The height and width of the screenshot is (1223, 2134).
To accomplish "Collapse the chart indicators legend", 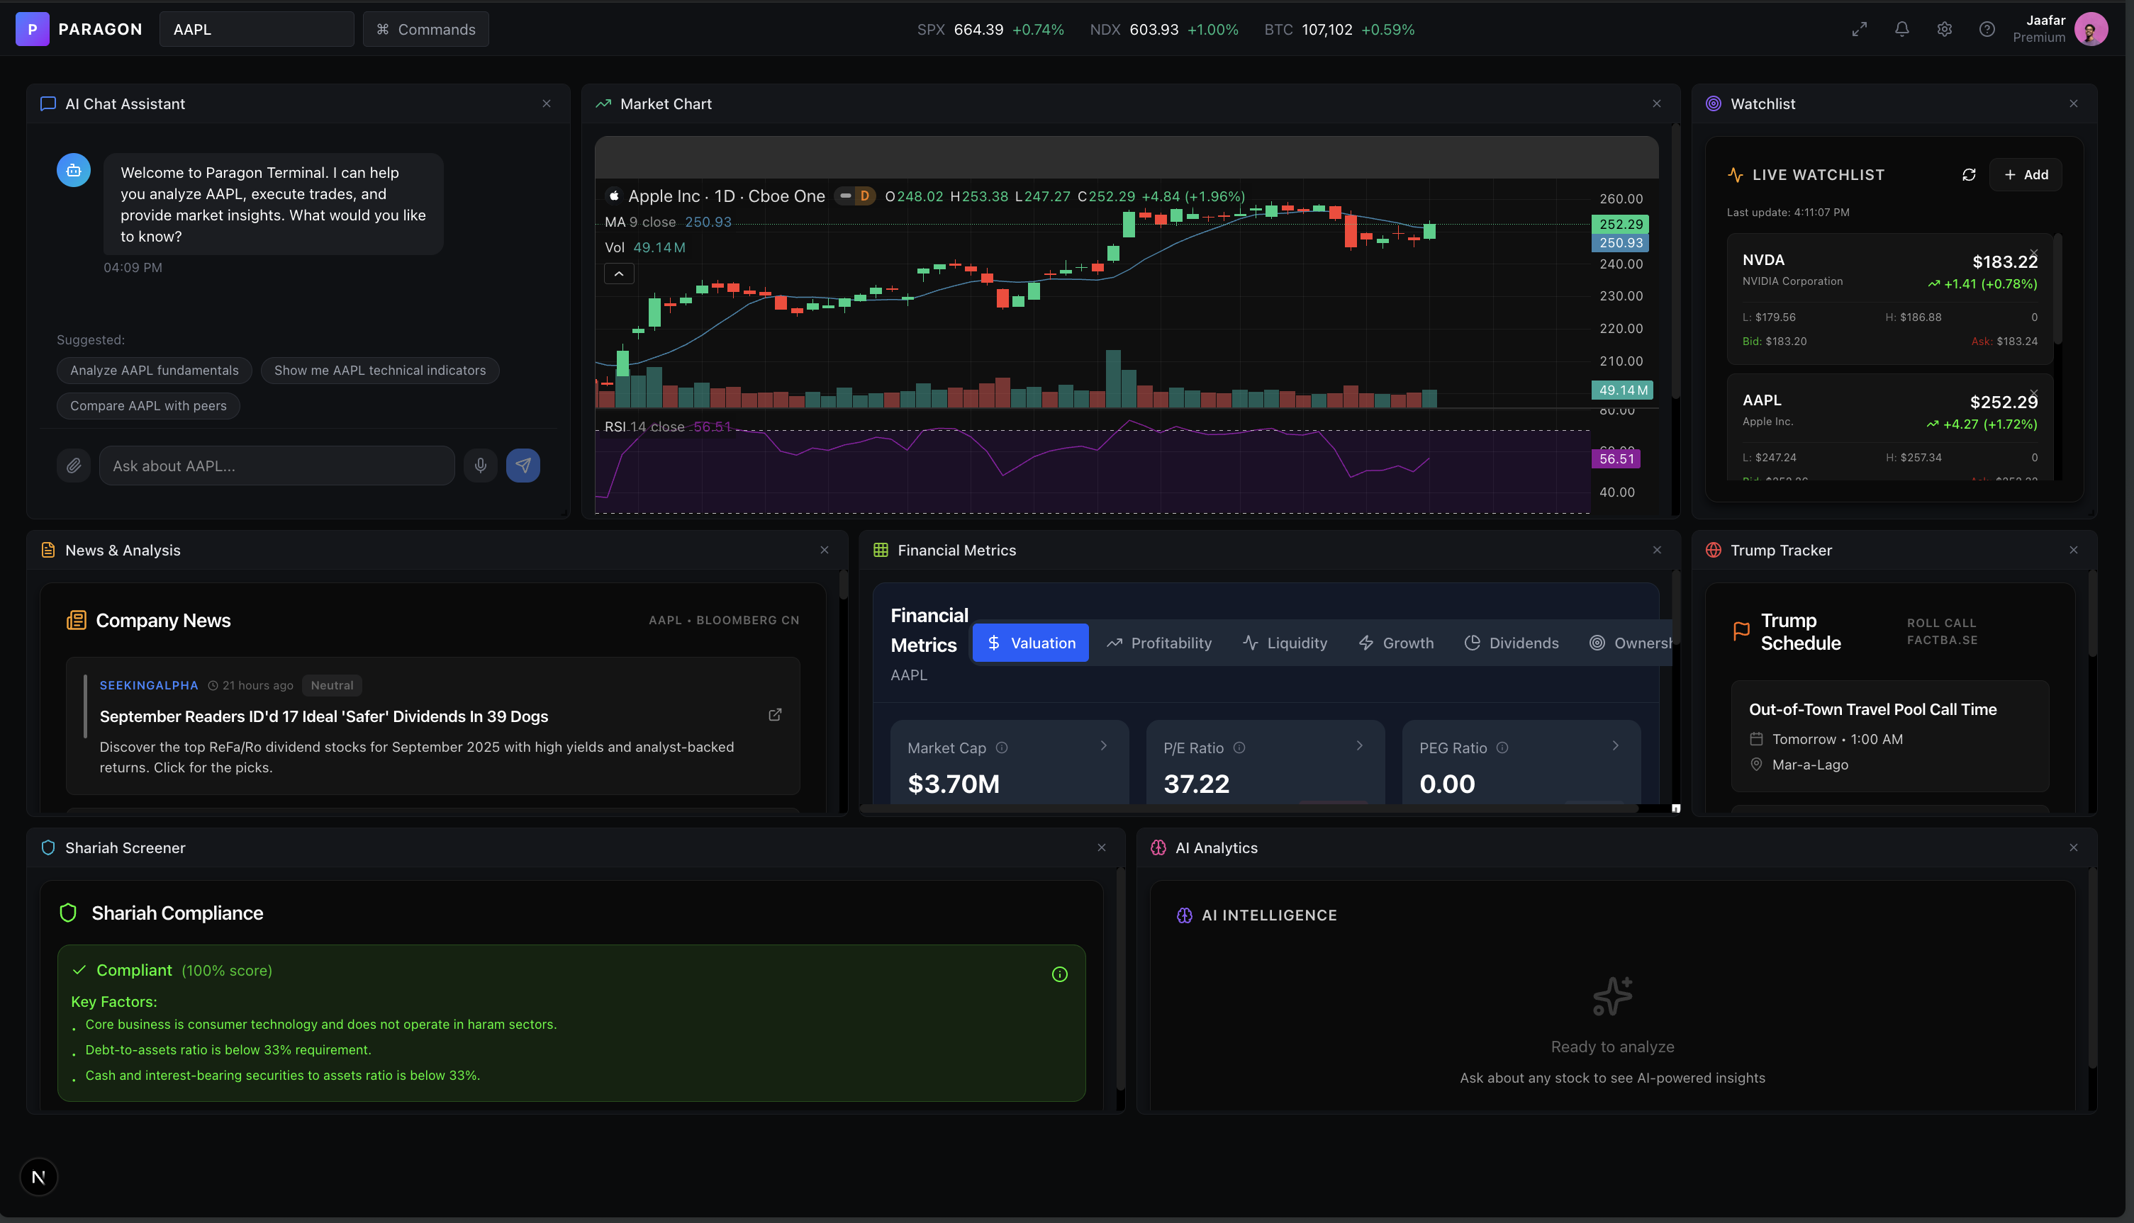I will (619, 274).
